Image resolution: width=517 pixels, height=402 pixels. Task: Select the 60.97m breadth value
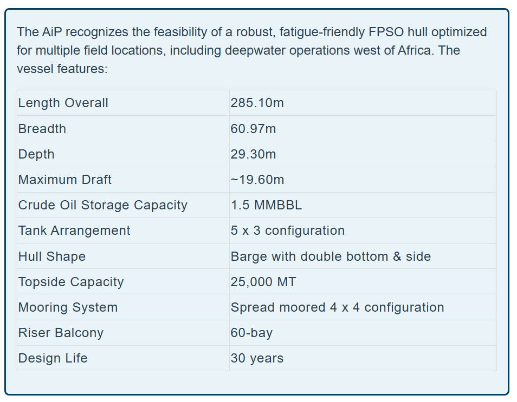(x=253, y=129)
